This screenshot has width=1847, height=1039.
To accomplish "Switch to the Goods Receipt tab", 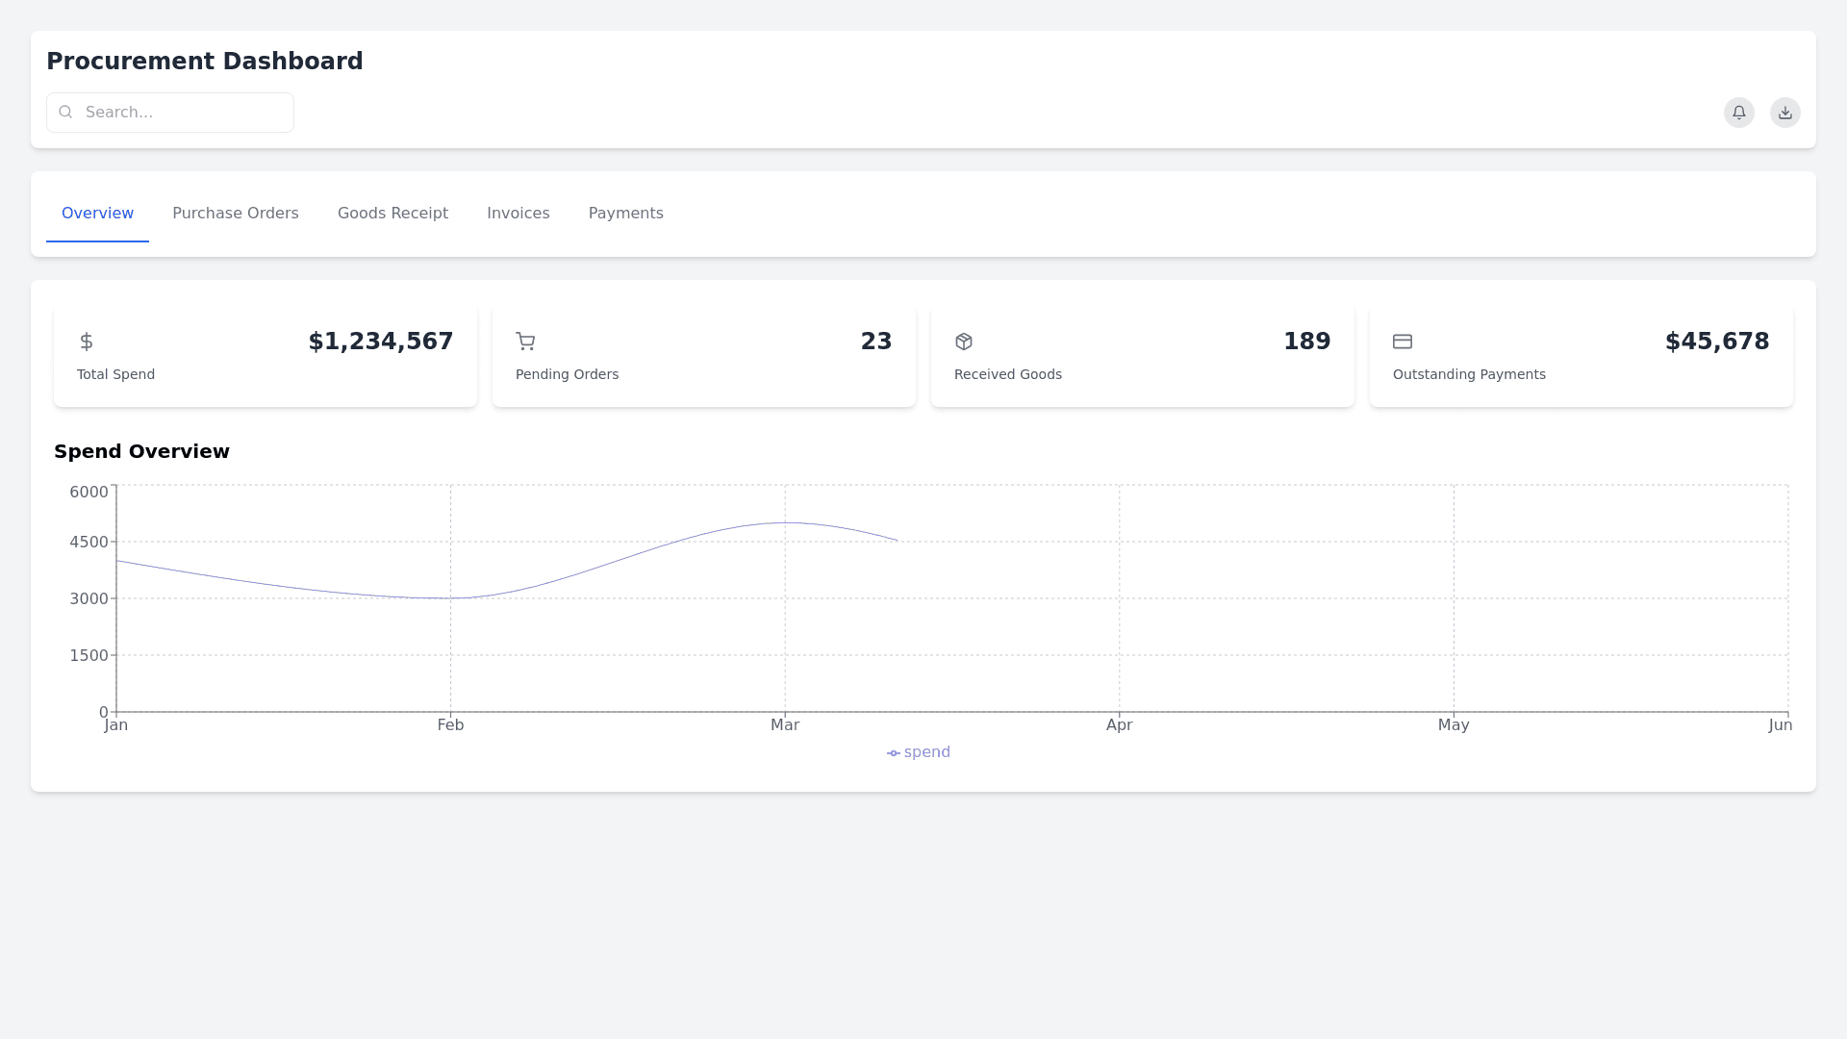I will point(392,214).
